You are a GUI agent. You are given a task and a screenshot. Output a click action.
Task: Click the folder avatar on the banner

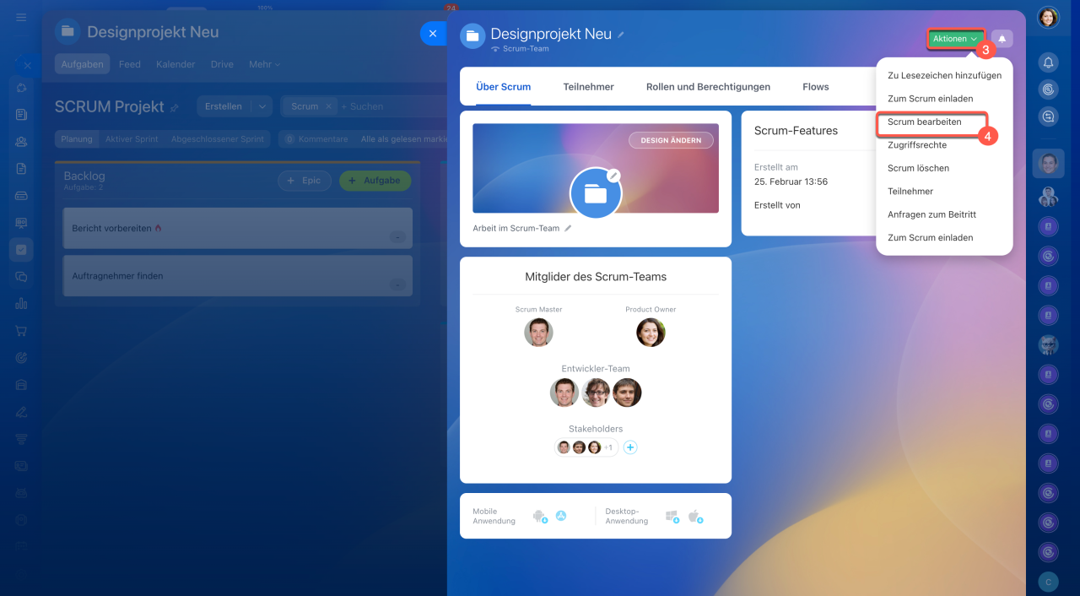(596, 194)
